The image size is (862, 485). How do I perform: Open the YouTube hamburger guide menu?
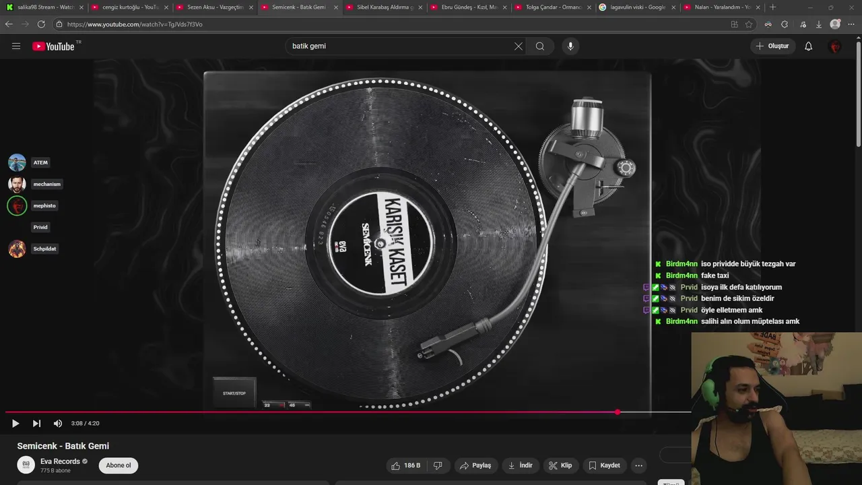[16, 46]
